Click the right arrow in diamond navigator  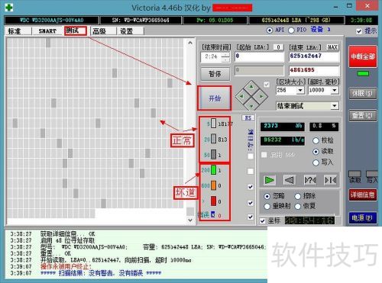pyautogui.click(x=261, y=96)
